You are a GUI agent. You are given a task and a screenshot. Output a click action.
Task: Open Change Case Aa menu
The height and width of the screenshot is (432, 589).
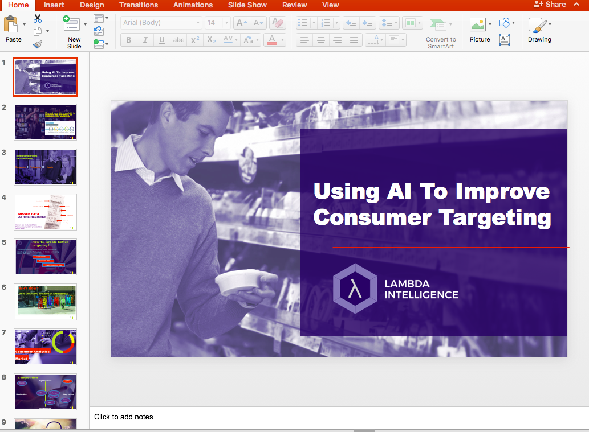click(250, 40)
